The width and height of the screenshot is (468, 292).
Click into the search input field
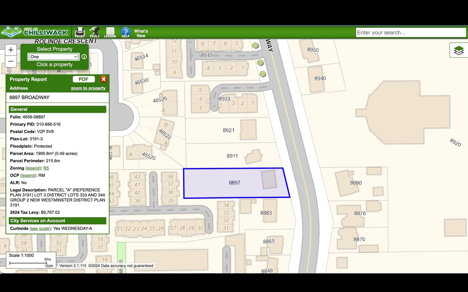[411, 32]
